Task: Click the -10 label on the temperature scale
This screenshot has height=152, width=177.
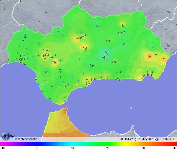Action: coord(2,148)
